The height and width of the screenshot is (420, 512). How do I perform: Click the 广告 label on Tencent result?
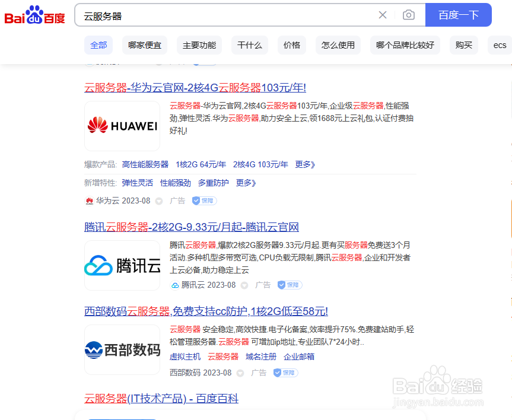click(x=263, y=285)
